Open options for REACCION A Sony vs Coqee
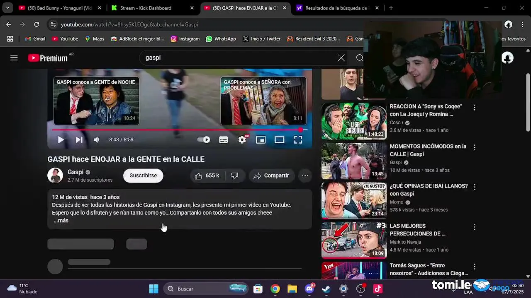The height and width of the screenshot is (298, 531). [x=475, y=108]
